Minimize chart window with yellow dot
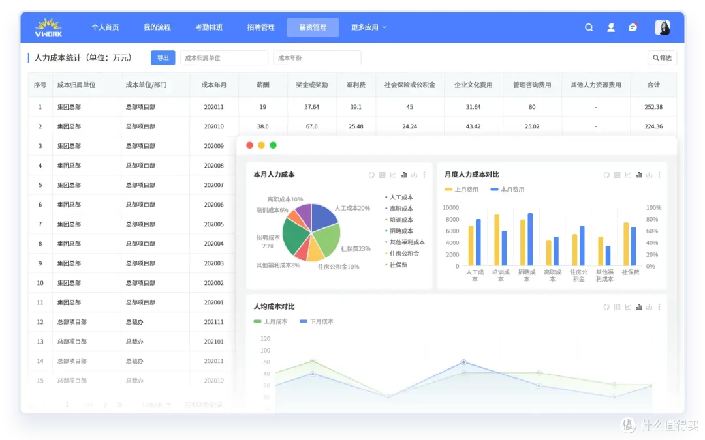This screenshot has width=705, height=440. [x=261, y=145]
